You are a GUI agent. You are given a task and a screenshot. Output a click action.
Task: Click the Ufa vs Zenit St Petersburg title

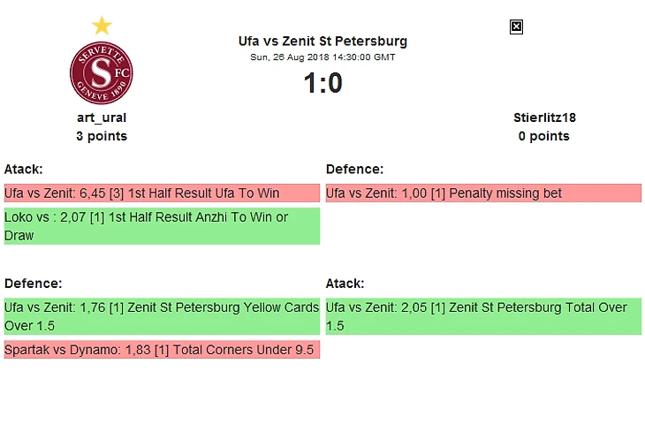pyautogui.click(x=322, y=41)
